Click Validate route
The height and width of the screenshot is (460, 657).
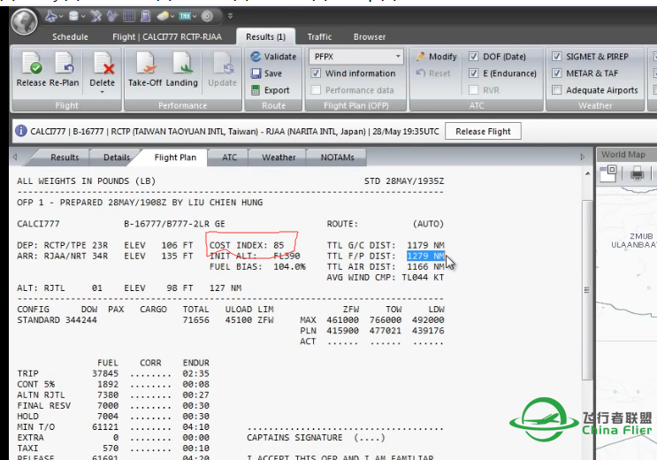[x=273, y=57]
